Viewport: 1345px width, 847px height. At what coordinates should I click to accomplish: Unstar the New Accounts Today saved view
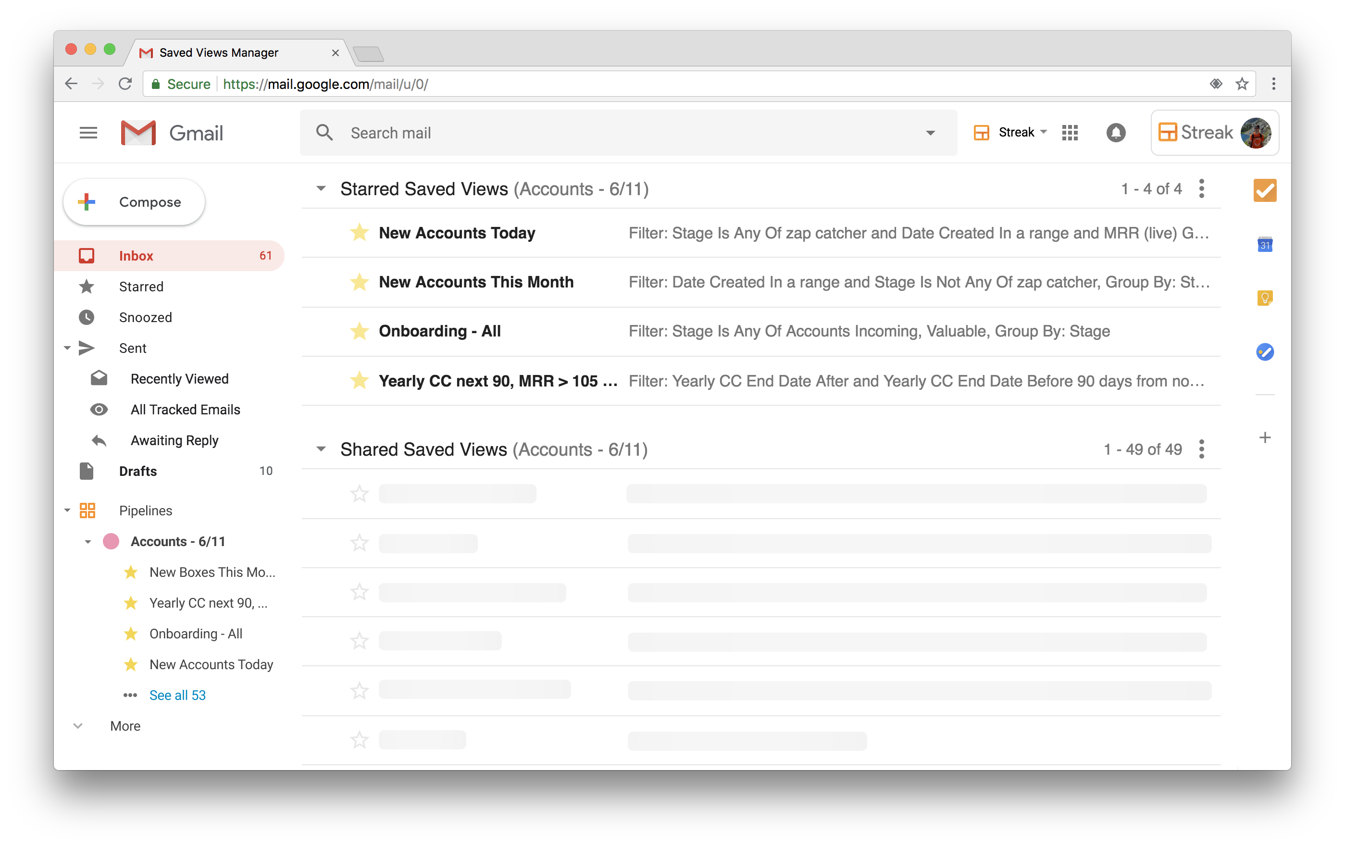pos(359,233)
